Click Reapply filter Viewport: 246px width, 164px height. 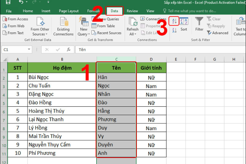[216, 26]
